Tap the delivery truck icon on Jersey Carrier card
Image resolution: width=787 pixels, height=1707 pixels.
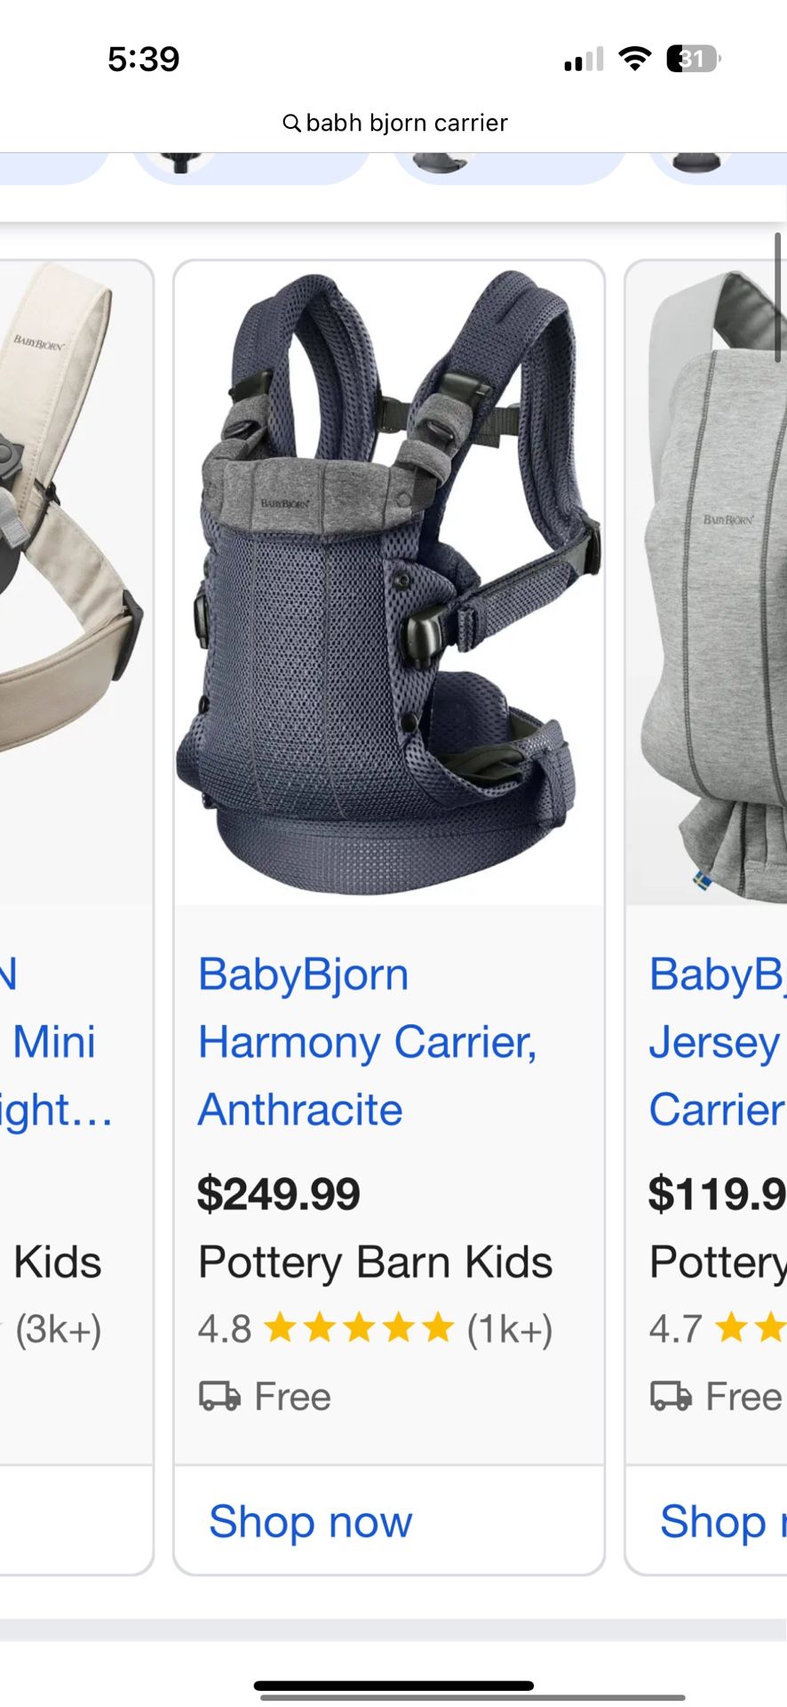click(x=671, y=1397)
